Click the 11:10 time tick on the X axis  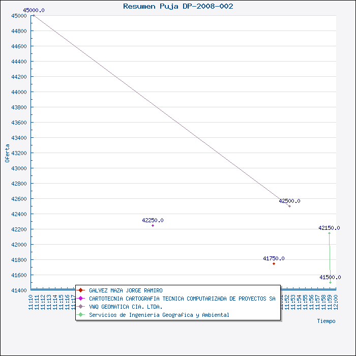pos(31,302)
